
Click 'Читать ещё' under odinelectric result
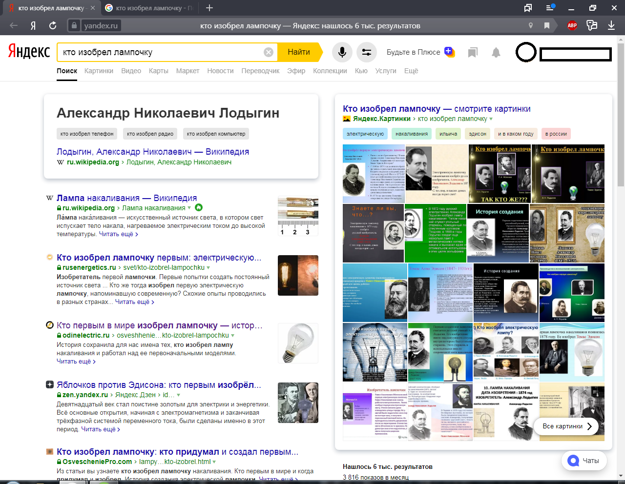click(76, 362)
